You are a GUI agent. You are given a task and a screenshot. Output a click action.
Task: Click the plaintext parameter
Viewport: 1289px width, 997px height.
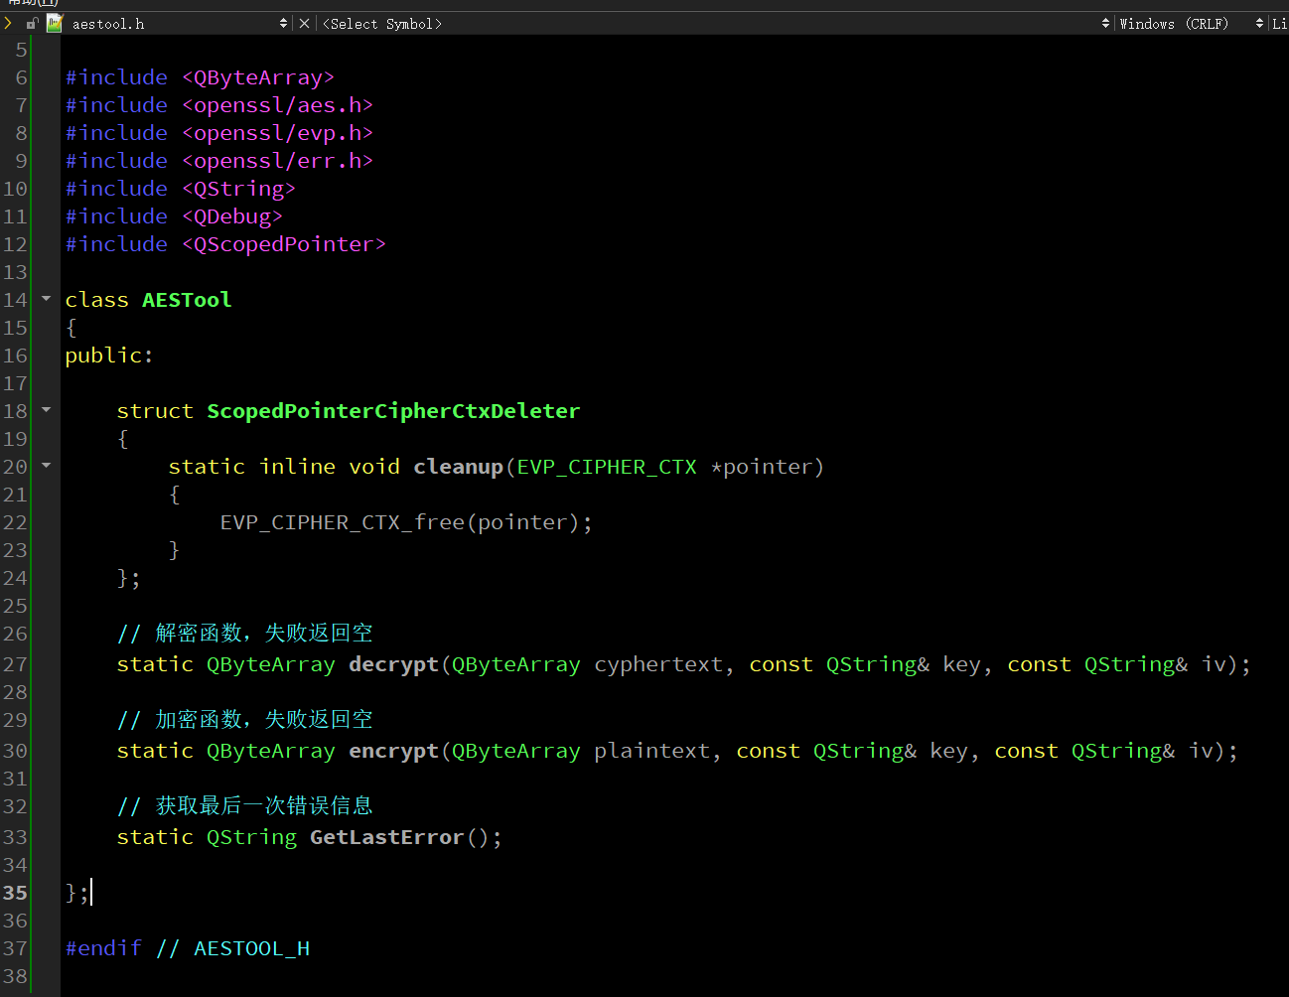click(x=652, y=751)
